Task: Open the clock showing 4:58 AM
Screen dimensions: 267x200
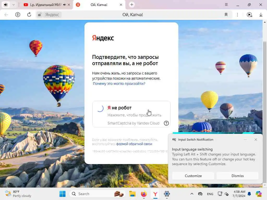Action: tap(239, 194)
